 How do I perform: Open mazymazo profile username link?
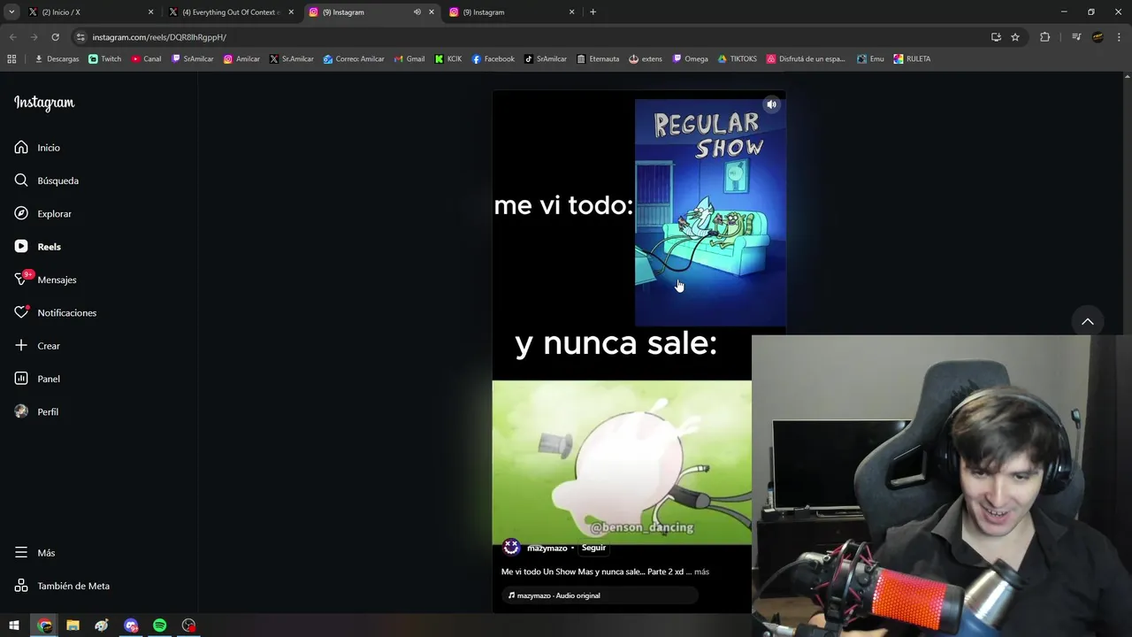(547, 548)
